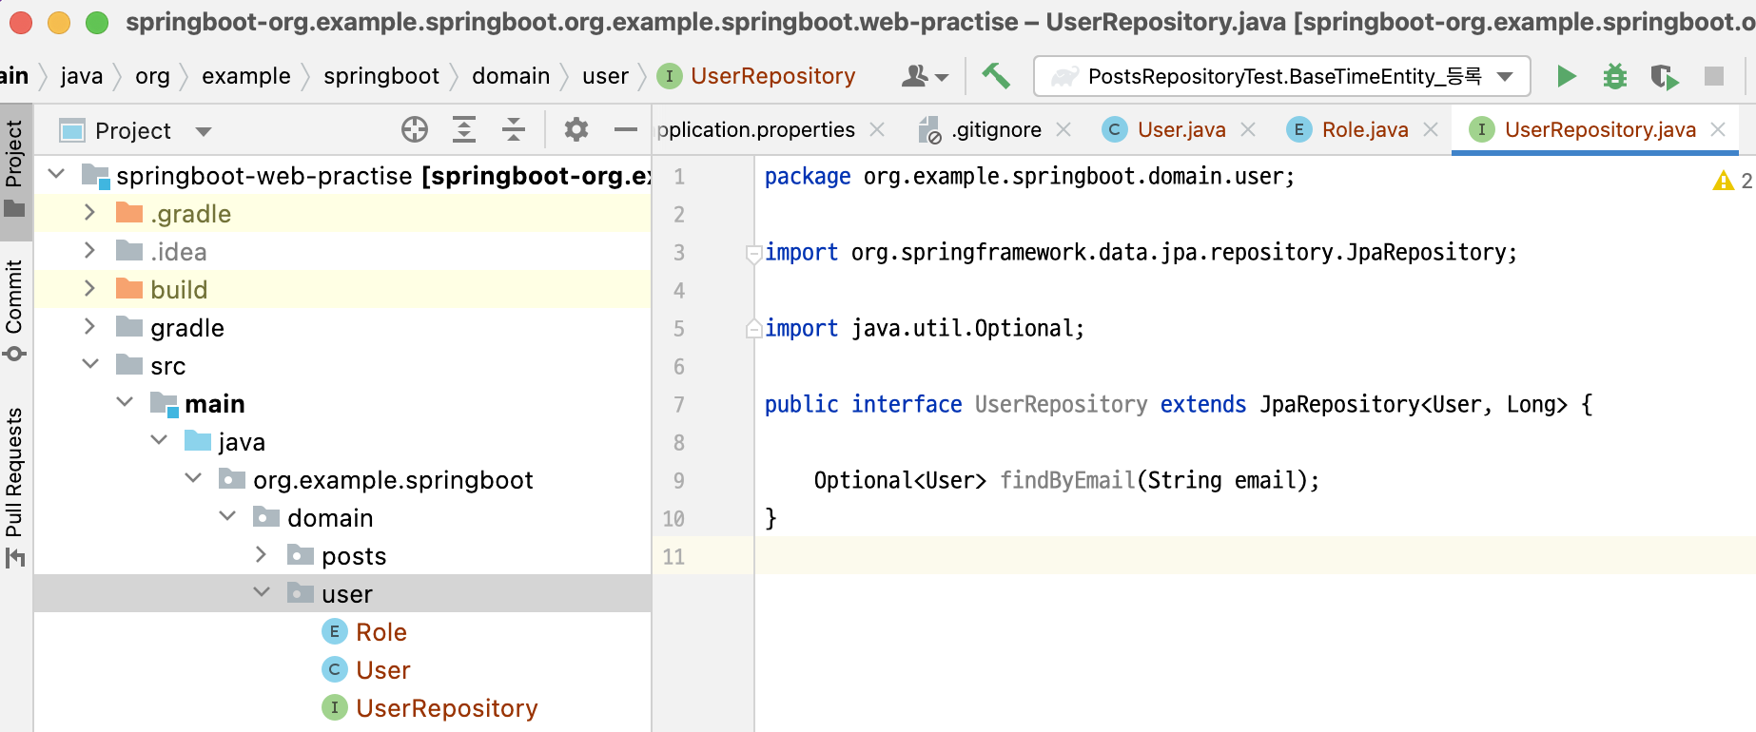The height and width of the screenshot is (732, 1756).
Task: Expand the .gradle folder
Action: pos(90,212)
